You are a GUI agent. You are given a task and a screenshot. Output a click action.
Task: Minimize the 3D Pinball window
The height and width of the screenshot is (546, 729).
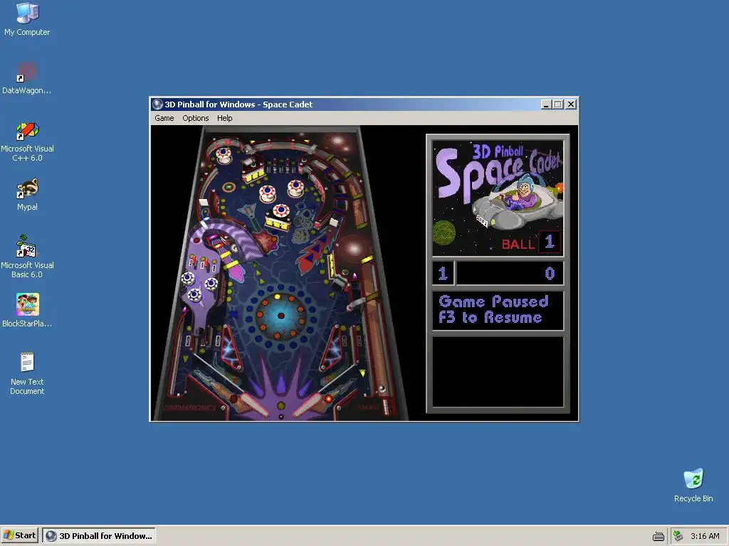point(546,105)
